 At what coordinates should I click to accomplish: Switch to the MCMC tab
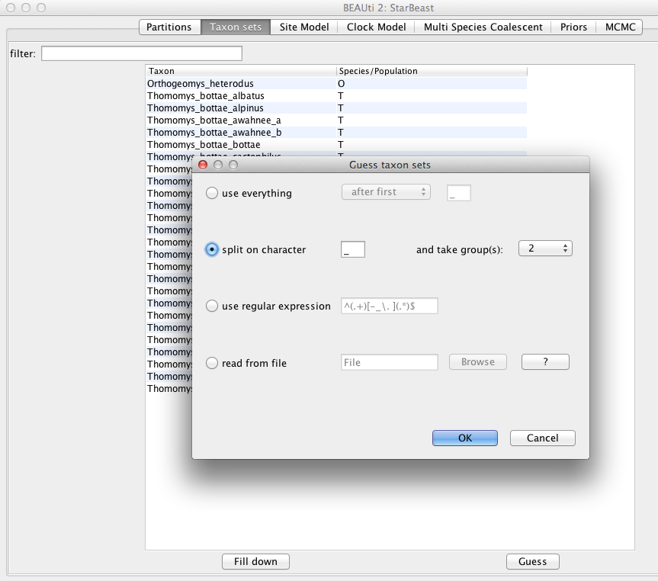point(618,27)
